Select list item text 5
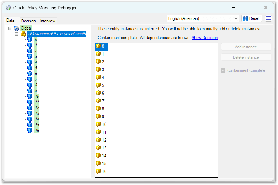278x185 pixels. tap(103, 85)
